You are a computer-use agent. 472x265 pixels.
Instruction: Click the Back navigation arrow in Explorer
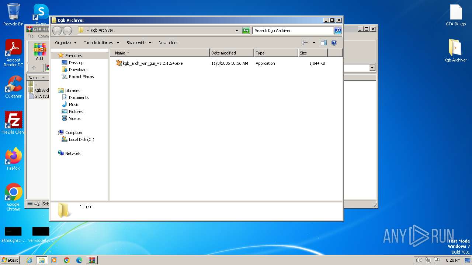click(x=57, y=31)
